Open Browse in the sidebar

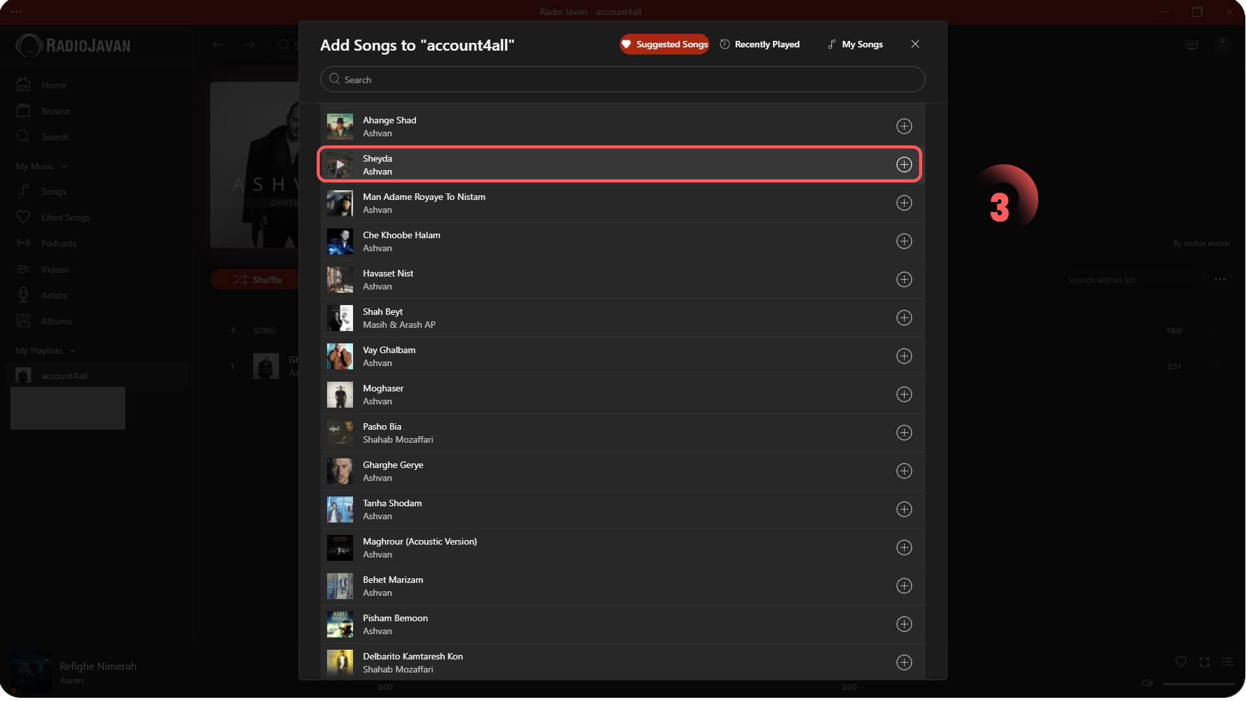(43, 111)
